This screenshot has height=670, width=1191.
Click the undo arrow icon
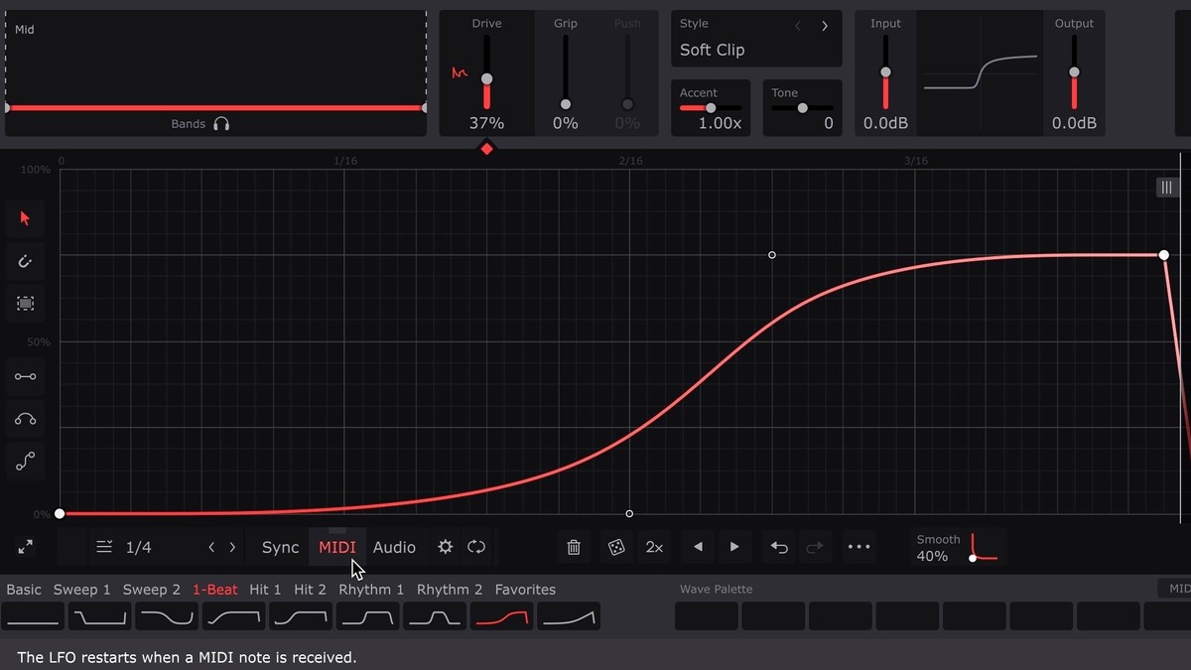(779, 547)
